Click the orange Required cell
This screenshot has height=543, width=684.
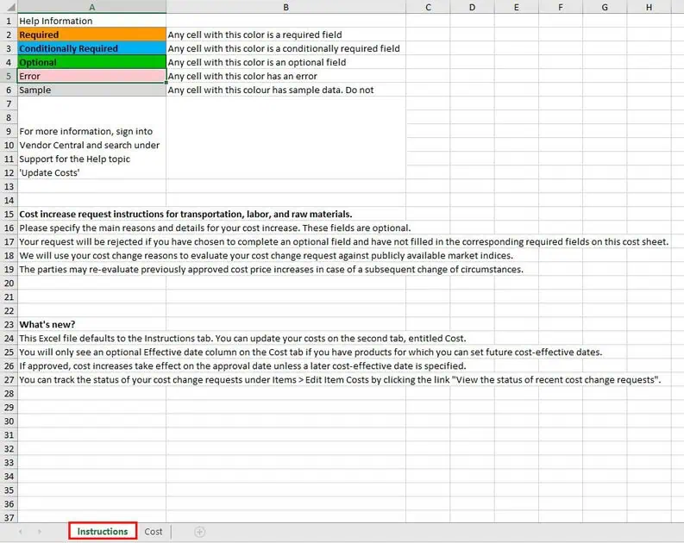tap(91, 34)
